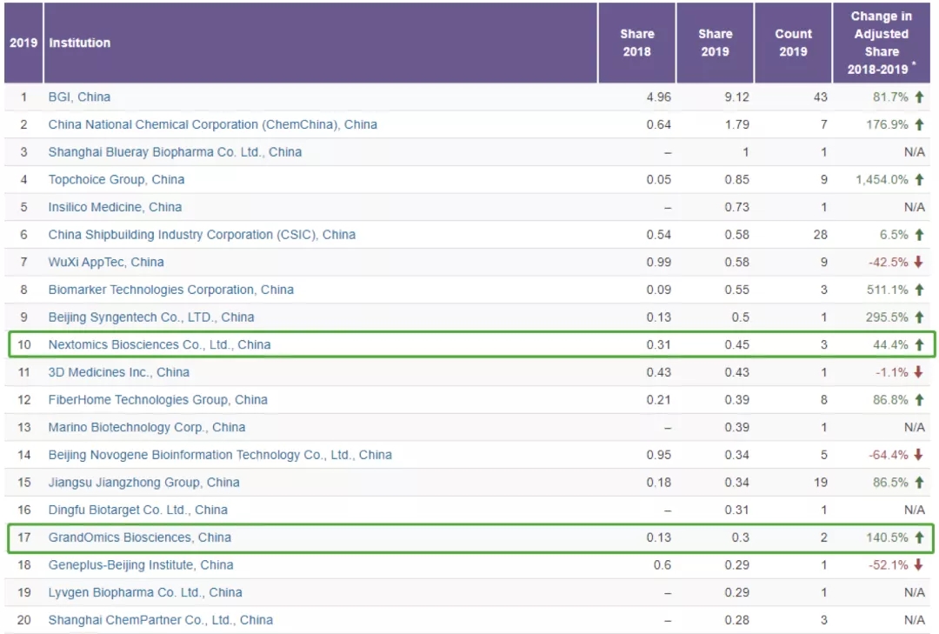Open GrandOmics Biosciences, China link
The width and height of the screenshot is (939, 634).
click(139, 538)
